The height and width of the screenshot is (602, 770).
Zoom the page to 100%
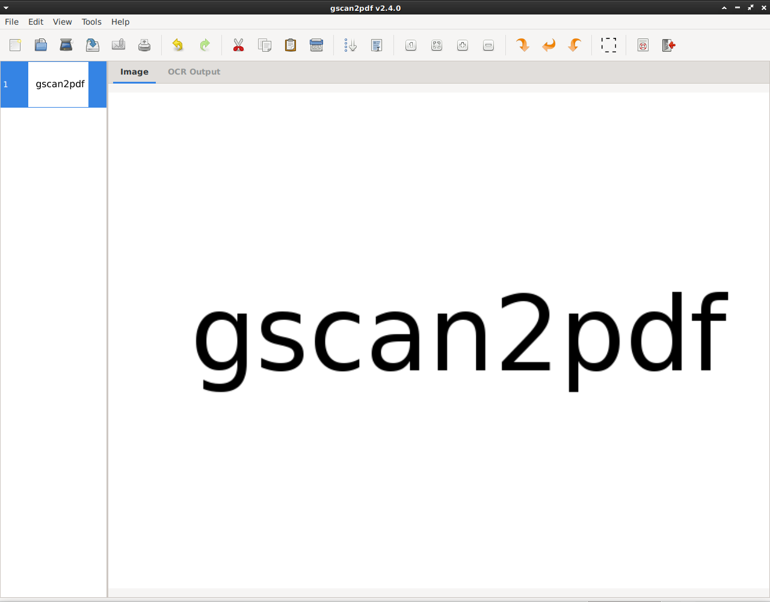pyautogui.click(x=411, y=45)
